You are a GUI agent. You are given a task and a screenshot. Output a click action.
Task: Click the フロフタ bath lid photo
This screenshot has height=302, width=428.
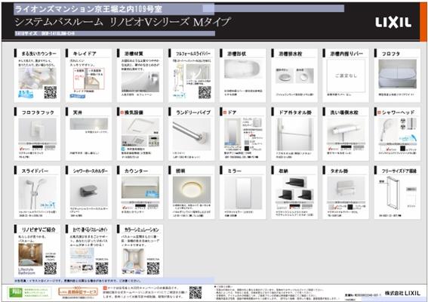397,74
